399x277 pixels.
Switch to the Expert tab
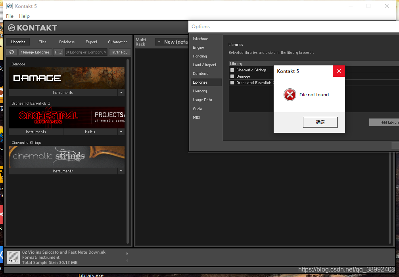[x=91, y=42]
